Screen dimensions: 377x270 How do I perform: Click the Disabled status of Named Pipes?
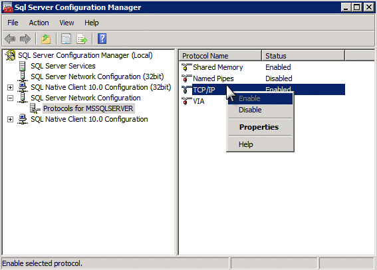[279, 78]
